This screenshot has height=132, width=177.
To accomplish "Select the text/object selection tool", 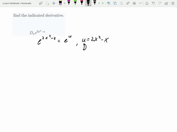I will 41,3.
